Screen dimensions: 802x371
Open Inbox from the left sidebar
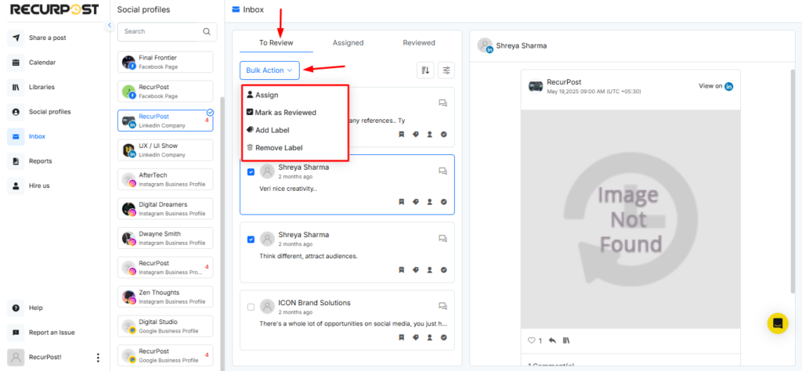click(x=37, y=136)
